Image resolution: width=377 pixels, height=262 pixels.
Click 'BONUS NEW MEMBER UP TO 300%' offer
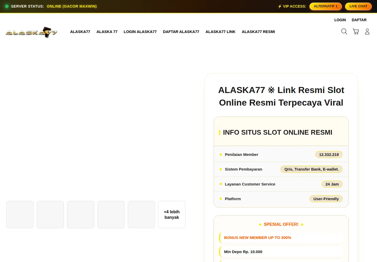point(281,238)
